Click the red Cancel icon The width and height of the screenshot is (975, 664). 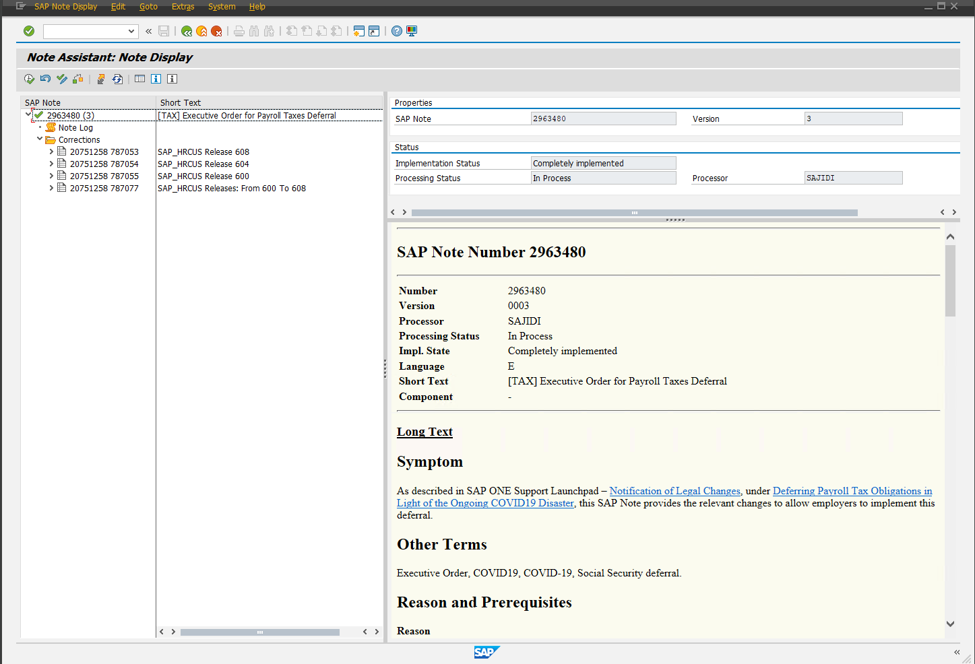(x=216, y=31)
